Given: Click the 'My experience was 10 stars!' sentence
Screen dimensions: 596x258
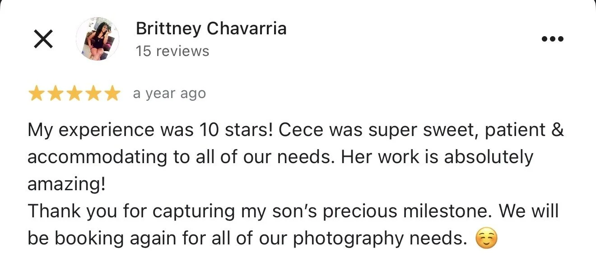Looking at the screenshot, I should tap(150, 130).
